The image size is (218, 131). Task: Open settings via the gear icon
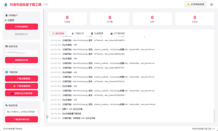[211, 4]
